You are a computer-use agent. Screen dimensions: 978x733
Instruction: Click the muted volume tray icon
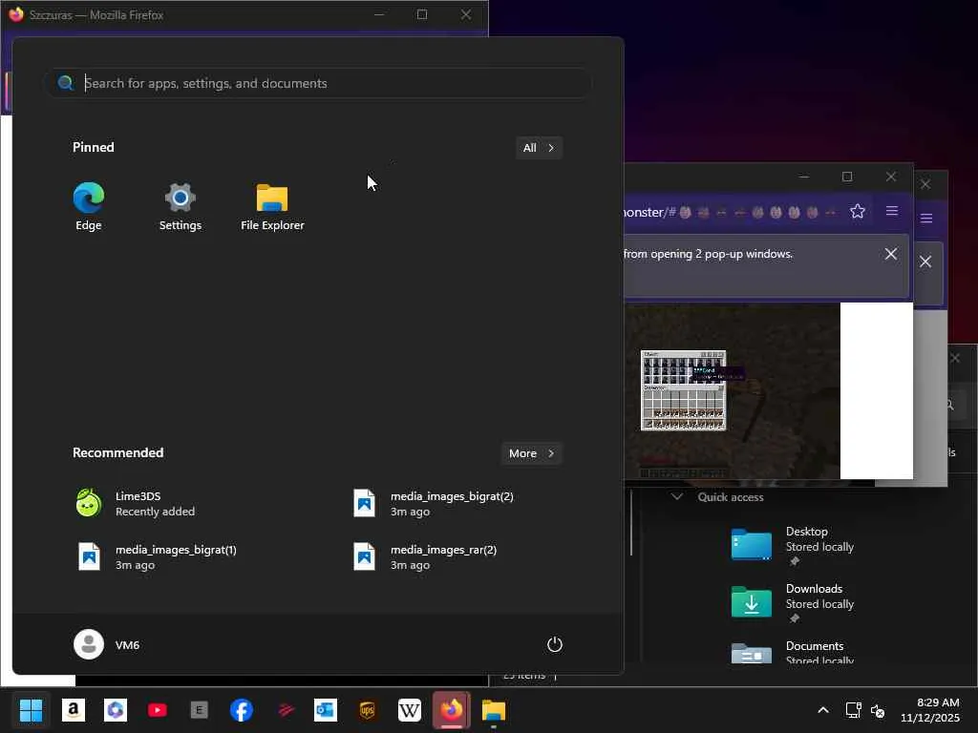878,710
